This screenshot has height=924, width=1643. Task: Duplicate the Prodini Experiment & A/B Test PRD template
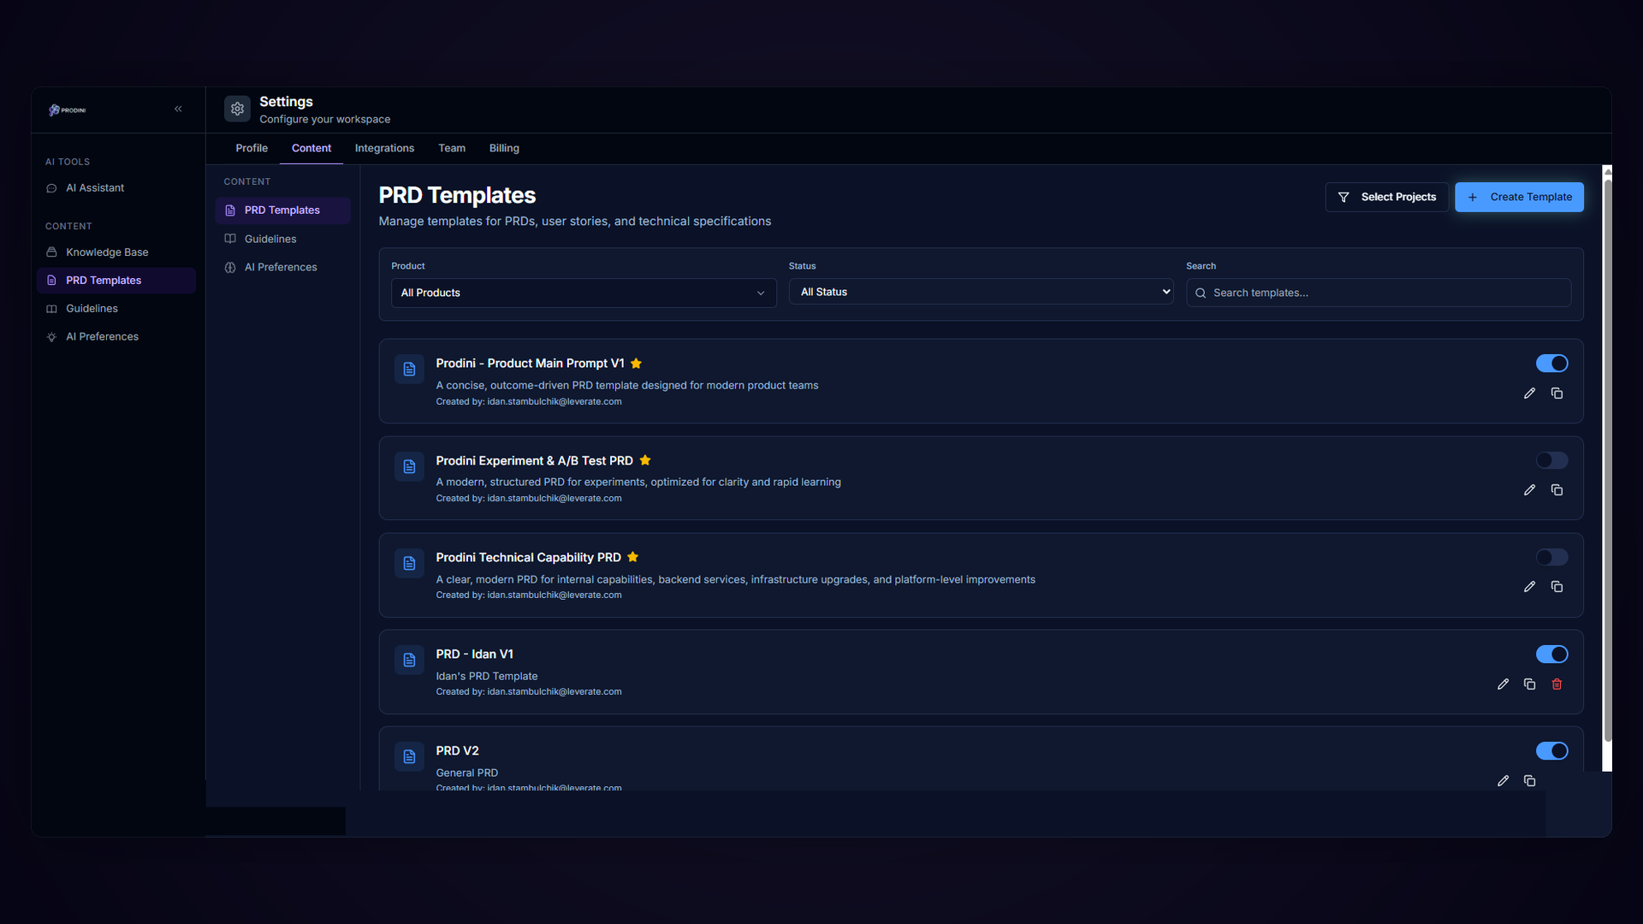[x=1557, y=490]
